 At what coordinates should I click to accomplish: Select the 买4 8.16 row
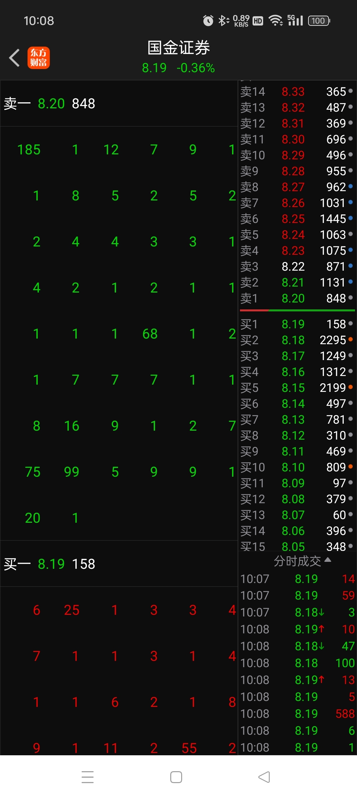click(x=297, y=372)
